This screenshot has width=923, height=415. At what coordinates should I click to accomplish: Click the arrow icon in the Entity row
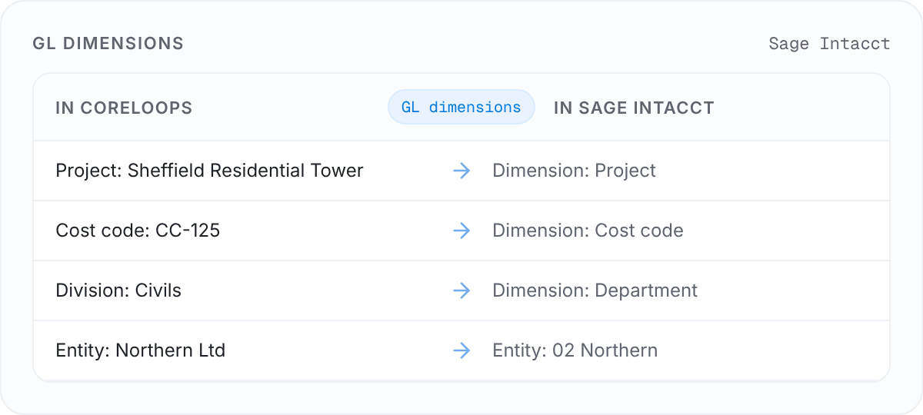461,350
